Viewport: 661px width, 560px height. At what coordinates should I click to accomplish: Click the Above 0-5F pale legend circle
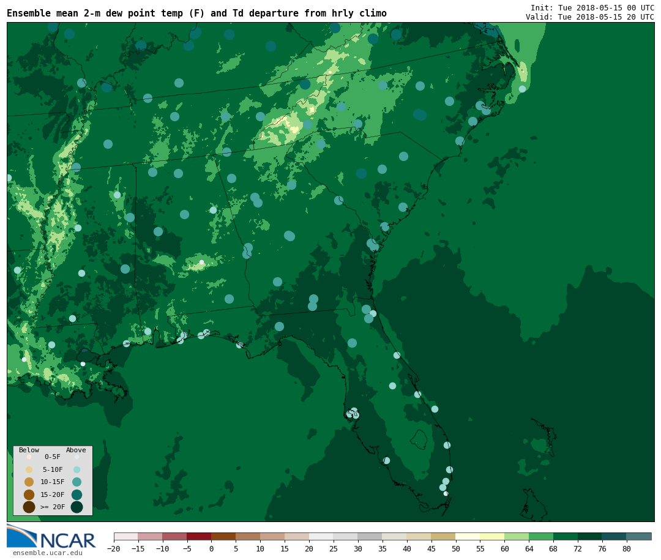tap(77, 457)
